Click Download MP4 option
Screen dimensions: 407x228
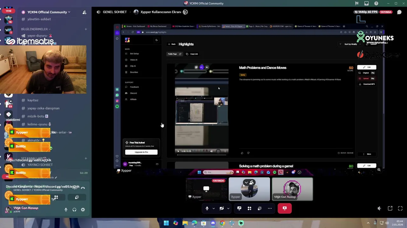[x=367, y=84]
